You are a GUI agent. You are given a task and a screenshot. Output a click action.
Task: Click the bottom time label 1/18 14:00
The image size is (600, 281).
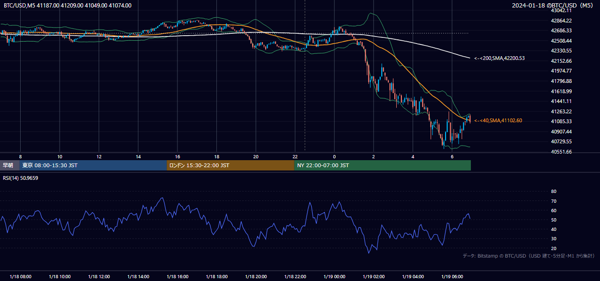[x=138, y=276]
